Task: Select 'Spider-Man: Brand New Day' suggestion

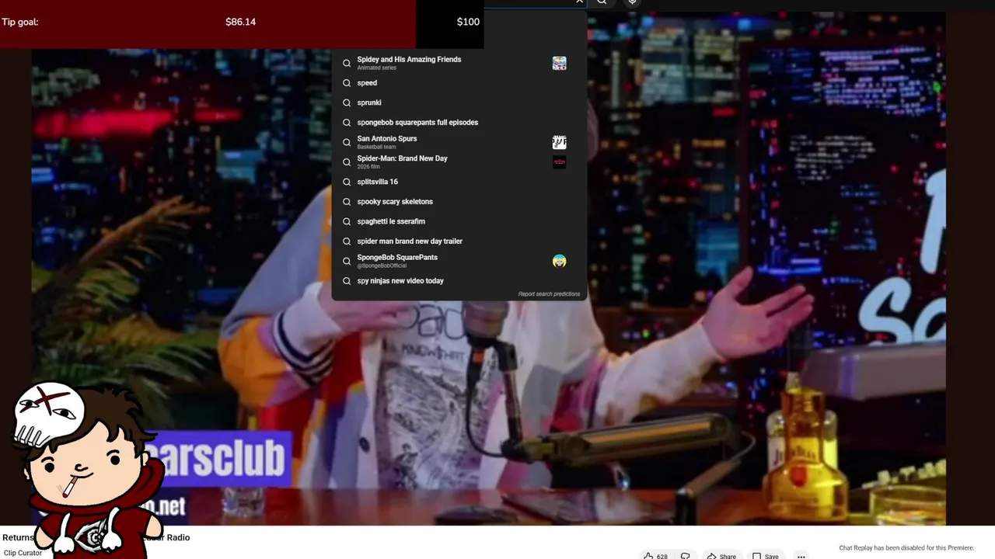Action: 459,162
